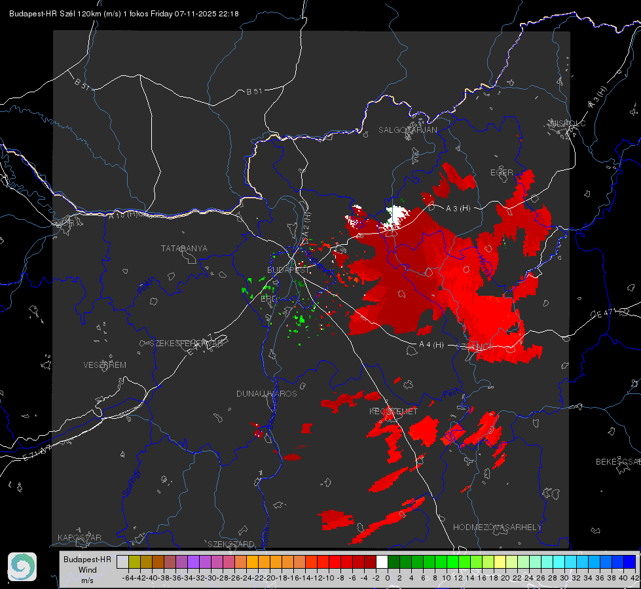Click the SALGOTARJAN city label

407,130
